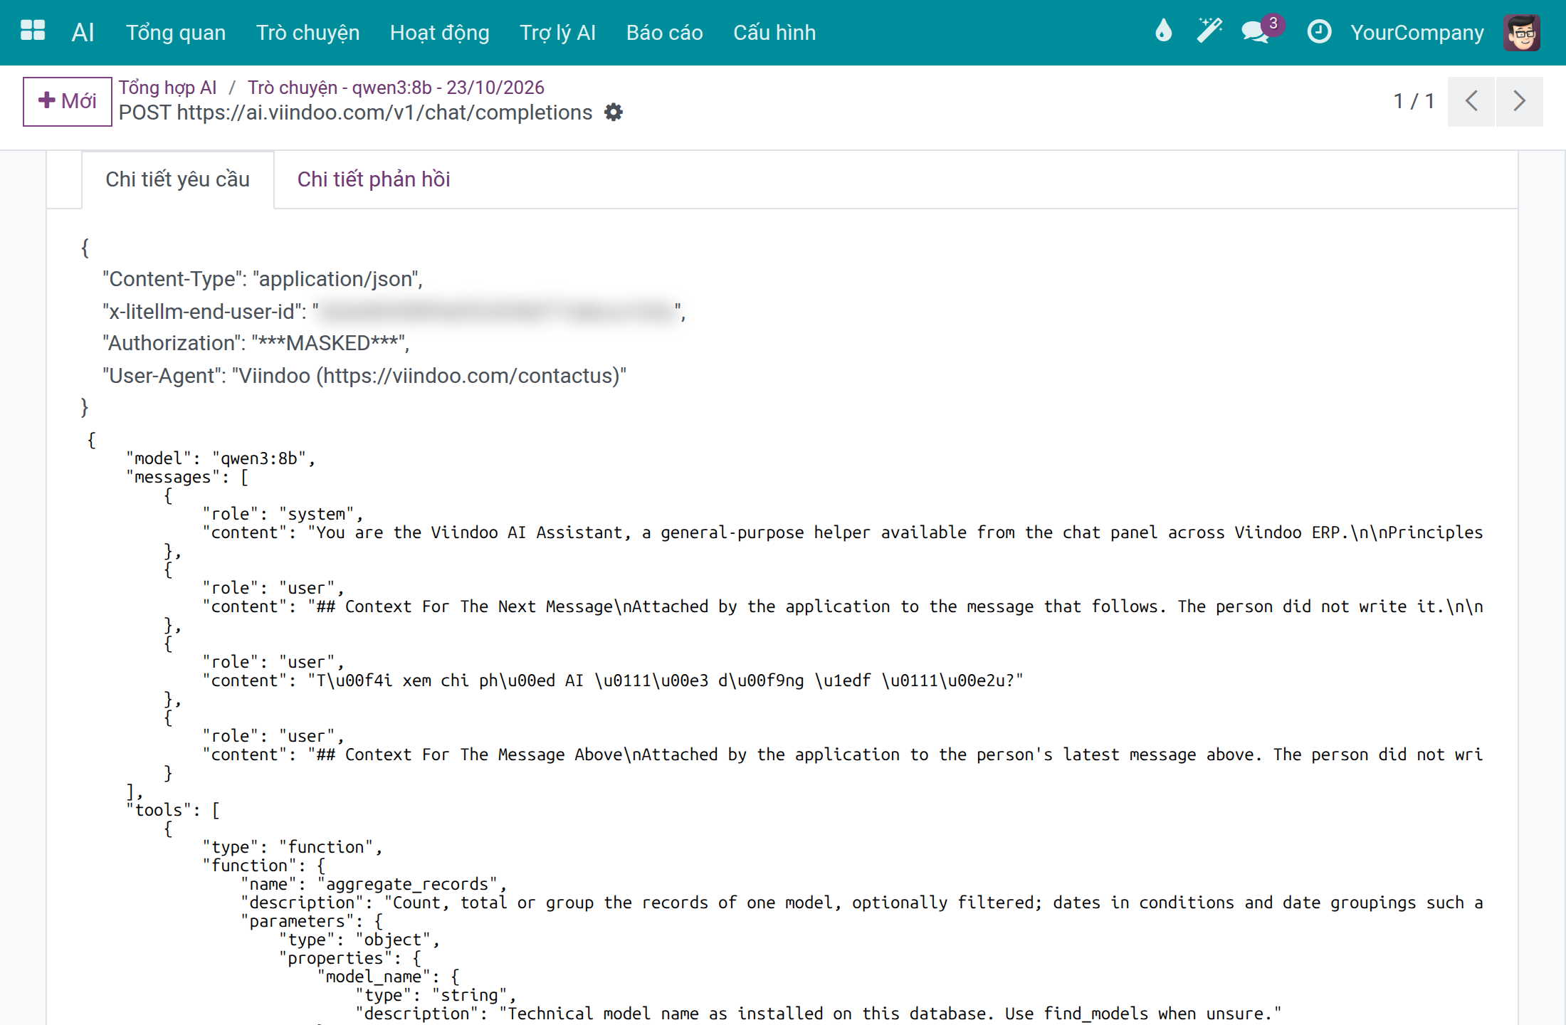Open the Báo cáo menu
Image resolution: width=1566 pixels, height=1025 pixels.
(664, 33)
